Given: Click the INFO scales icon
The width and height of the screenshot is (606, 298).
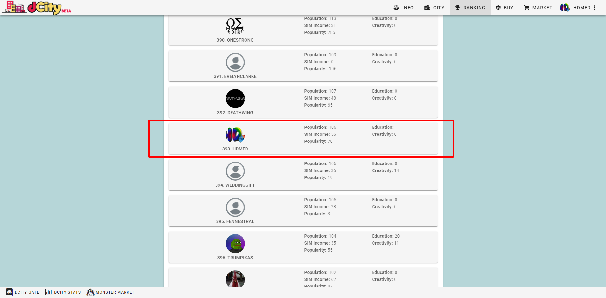Looking at the screenshot, I should (396, 8).
